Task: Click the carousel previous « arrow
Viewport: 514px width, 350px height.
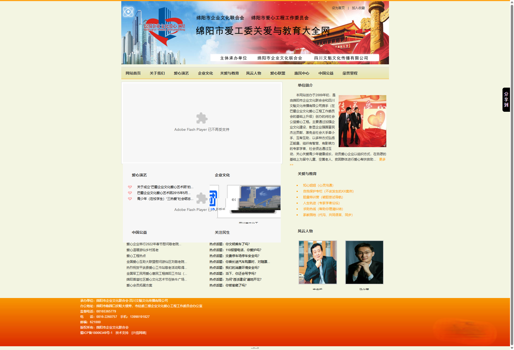Action: [x=234, y=200]
